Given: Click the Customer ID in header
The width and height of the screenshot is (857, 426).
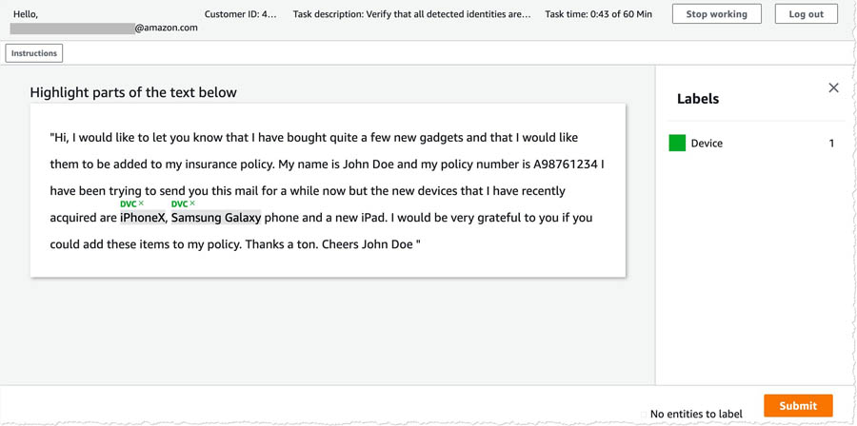Looking at the screenshot, I should 241,14.
